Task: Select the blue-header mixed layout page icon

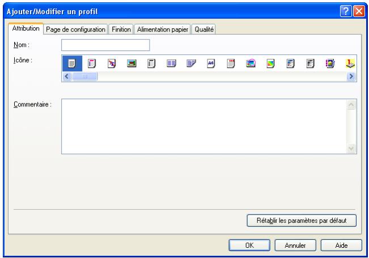Action: [290, 63]
